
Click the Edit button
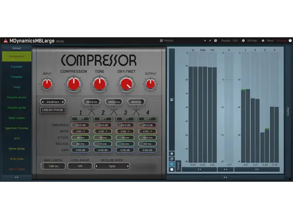point(235,40)
